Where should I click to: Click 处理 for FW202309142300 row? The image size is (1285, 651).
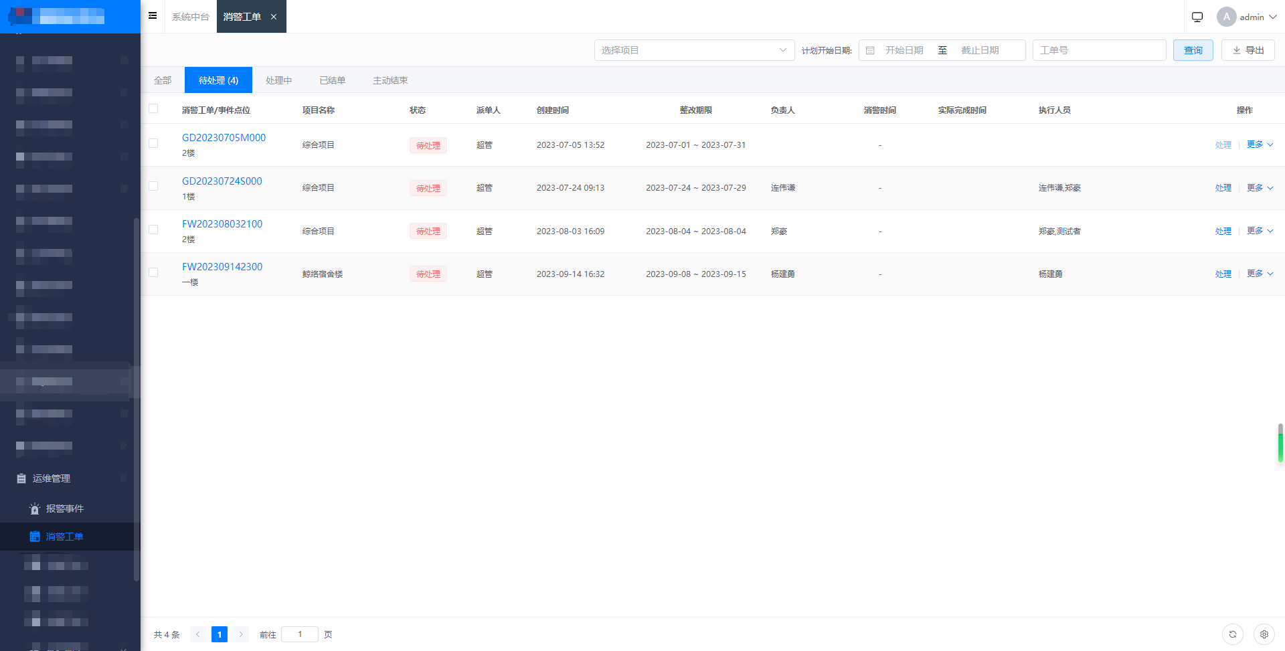[x=1223, y=274]
